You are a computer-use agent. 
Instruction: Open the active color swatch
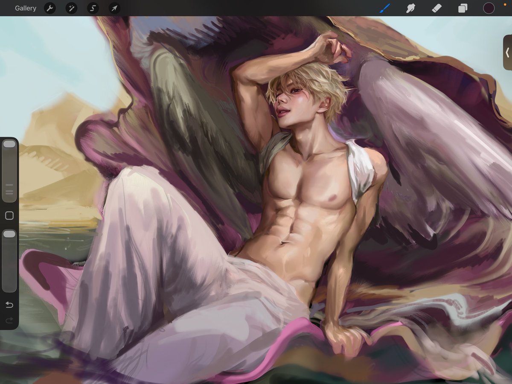(489, 8)
